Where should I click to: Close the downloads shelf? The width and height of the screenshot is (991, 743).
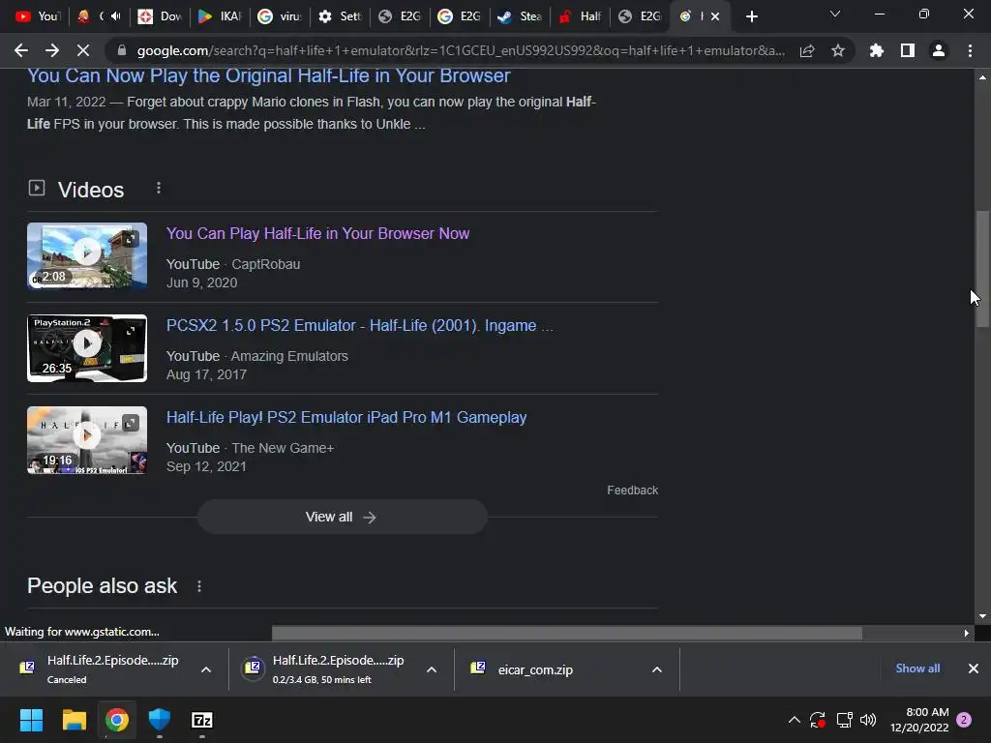[974, 669]
